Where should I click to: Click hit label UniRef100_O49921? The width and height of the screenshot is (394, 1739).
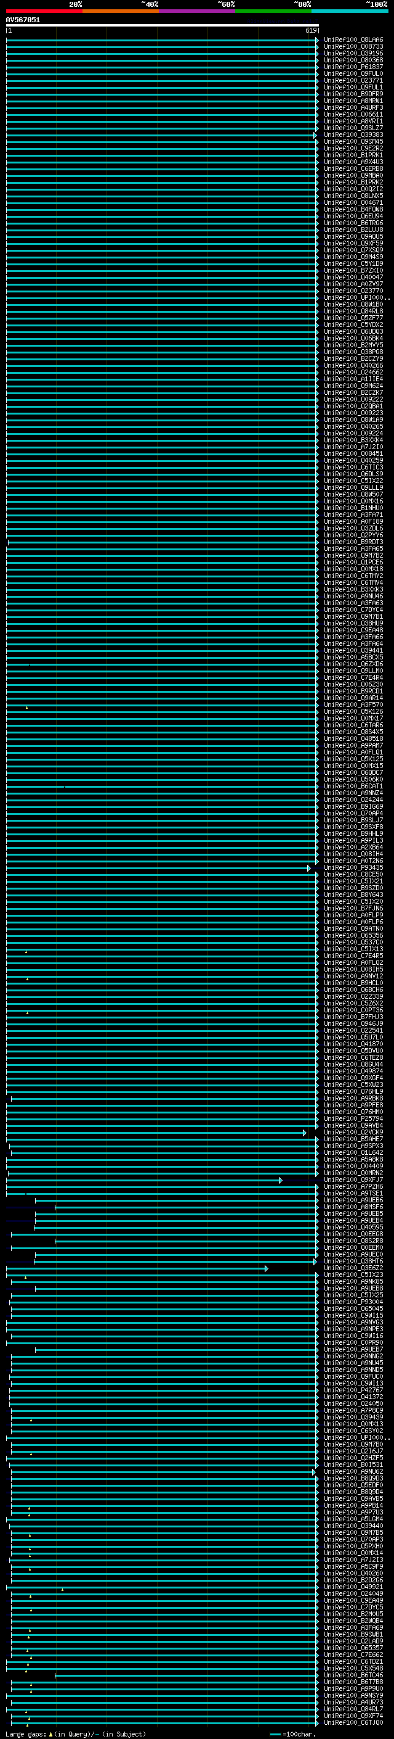pyautogui.click(x=353, y=1587)
